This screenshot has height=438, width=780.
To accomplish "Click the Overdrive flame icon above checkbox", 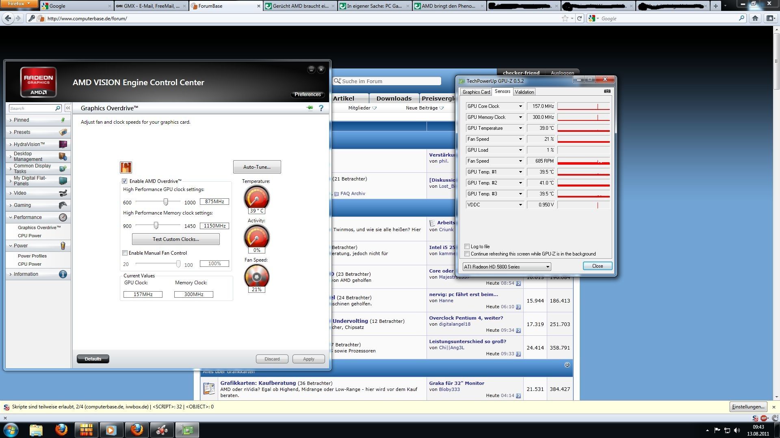I will pos(126,167).
